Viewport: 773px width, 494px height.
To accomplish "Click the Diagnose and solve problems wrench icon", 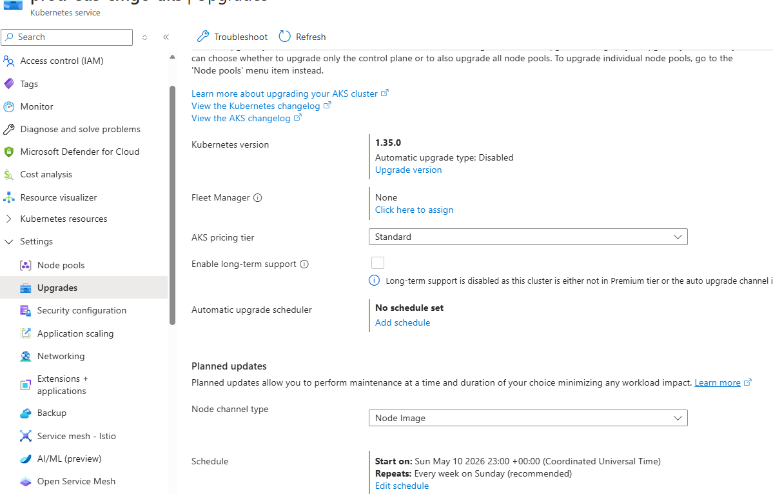I will click(9, 129).
